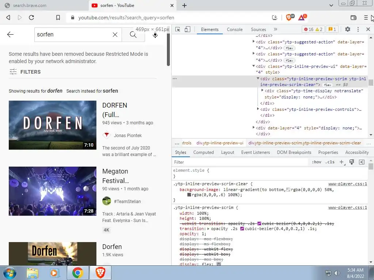Open the Event Listeners pane tab
Screen dimensions: 374x280
(x=255, y=152)
